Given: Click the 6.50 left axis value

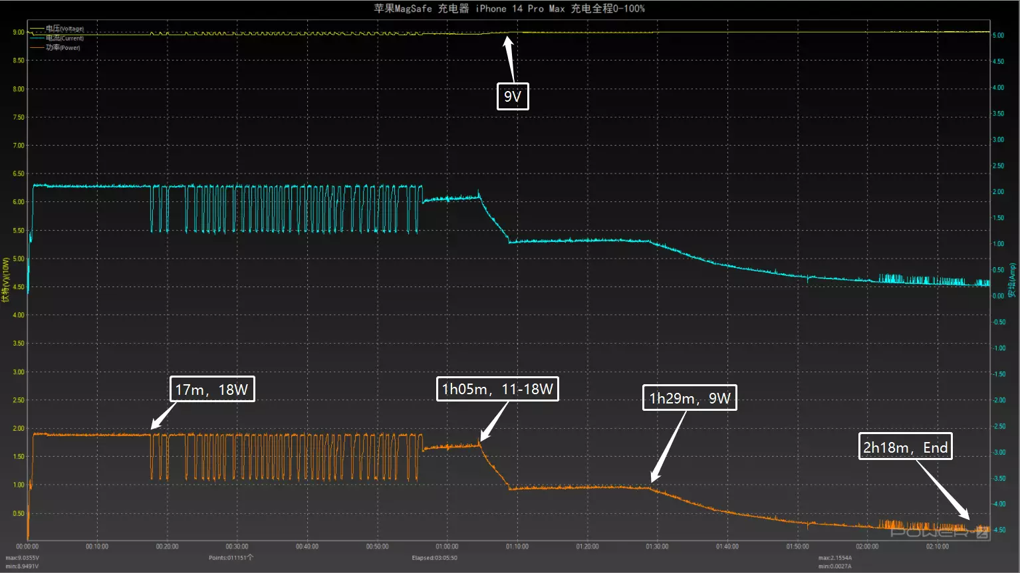Looking at the screenshot, I should tap(19, 173).
